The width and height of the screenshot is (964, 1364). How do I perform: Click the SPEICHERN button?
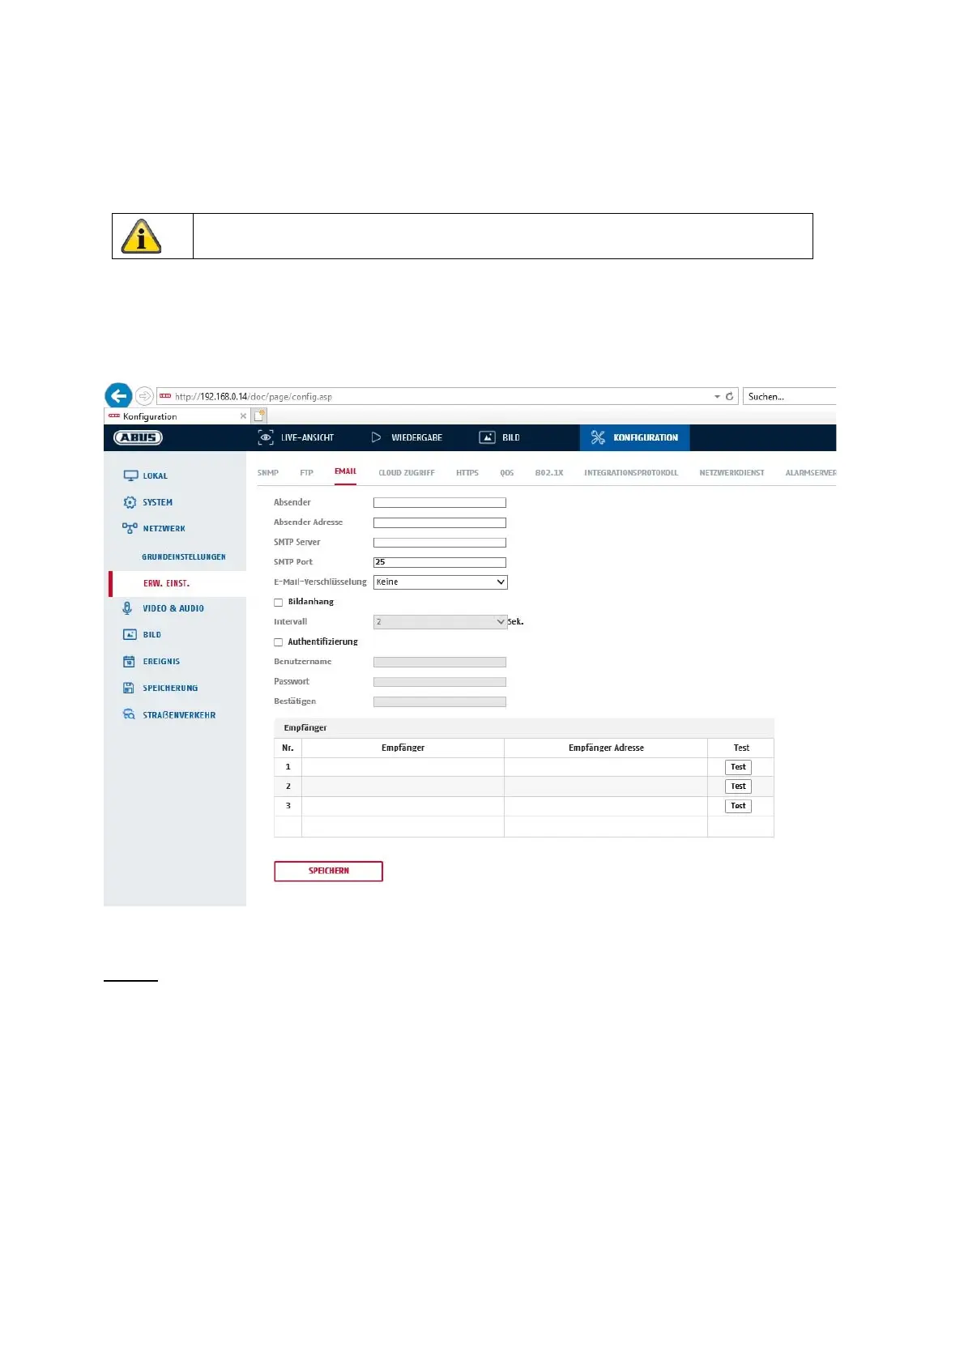point(328,871)
